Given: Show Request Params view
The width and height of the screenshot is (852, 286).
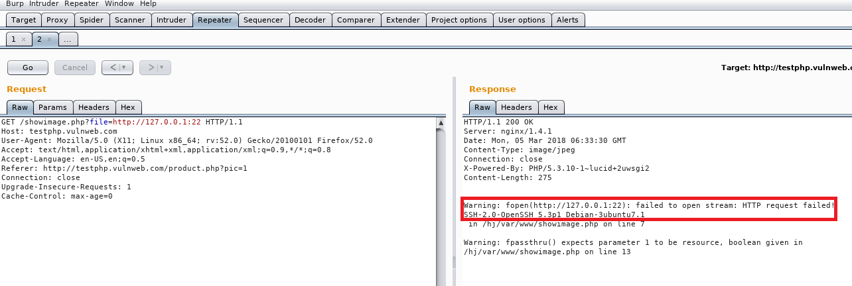Looking at the screenshot, I should [x=52, y=107].
